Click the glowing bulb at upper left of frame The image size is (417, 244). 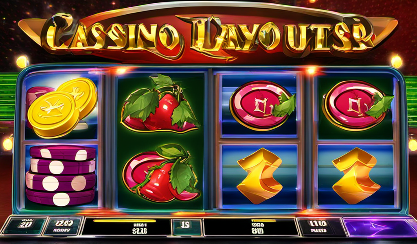click(22, 61)
